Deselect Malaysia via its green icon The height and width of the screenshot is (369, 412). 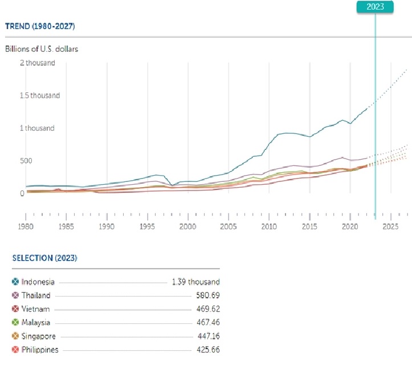pyautogui.click(x=16, y=323)
